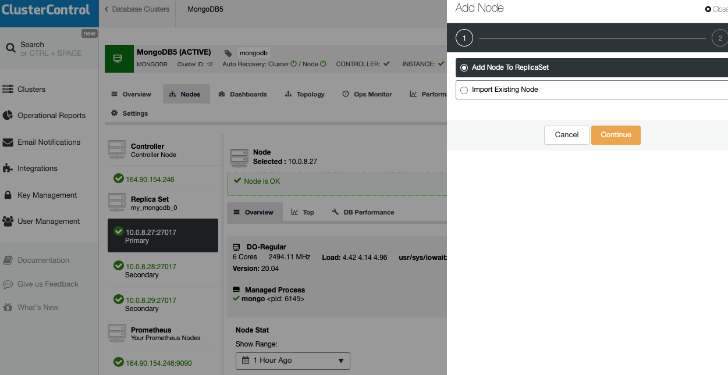This screenshot has height=375, width=728.
Task: Click the server icon beside Node Selected
Action: 239,157
